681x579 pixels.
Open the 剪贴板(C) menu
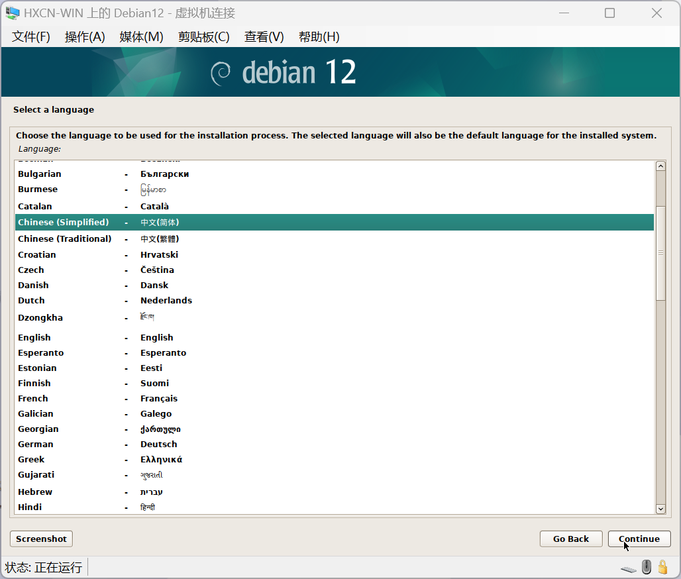point(203,37)
